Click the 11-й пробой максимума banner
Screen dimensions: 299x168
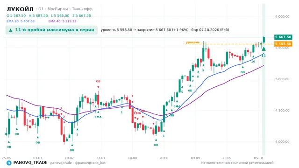click(x=51, y=30)
